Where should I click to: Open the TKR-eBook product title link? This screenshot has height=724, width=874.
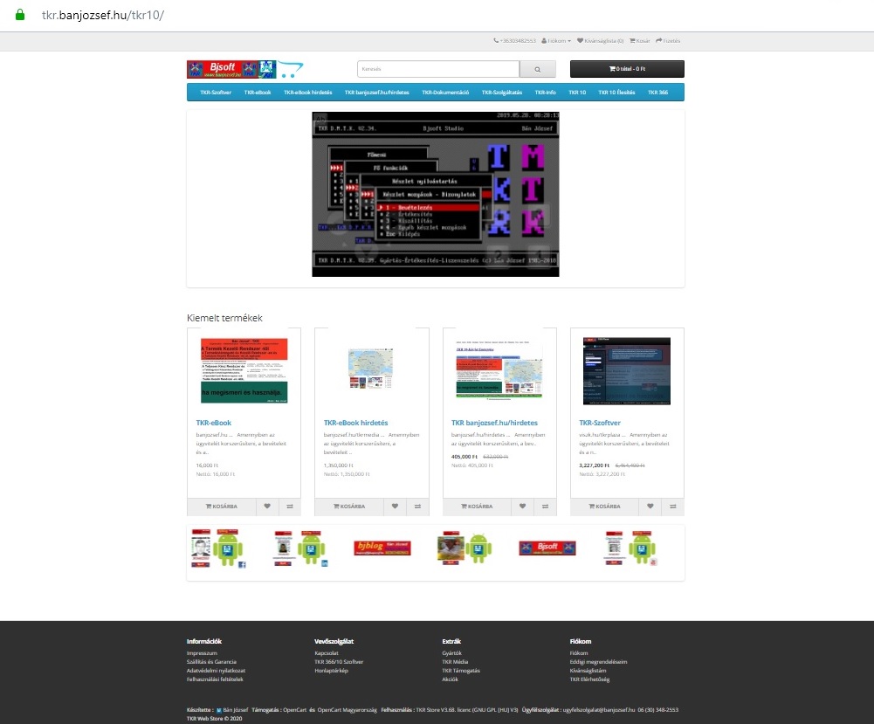(x=214, y=423)
